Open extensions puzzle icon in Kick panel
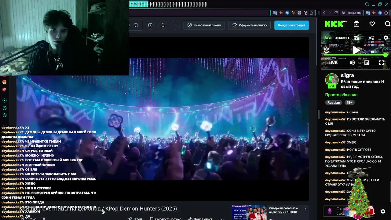 coord(386,13)
